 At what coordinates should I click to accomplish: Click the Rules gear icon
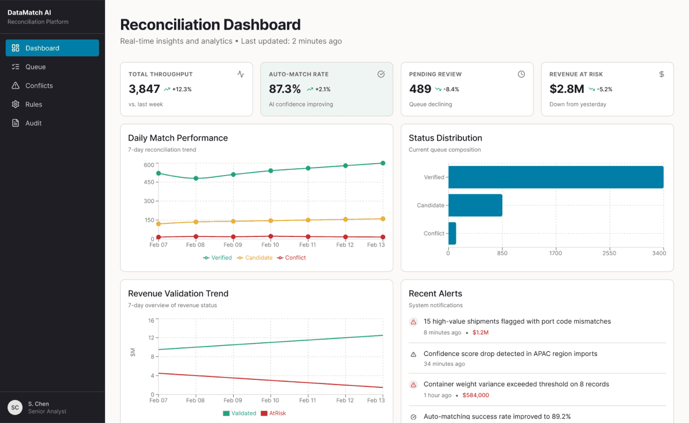(x=16, y=104)
